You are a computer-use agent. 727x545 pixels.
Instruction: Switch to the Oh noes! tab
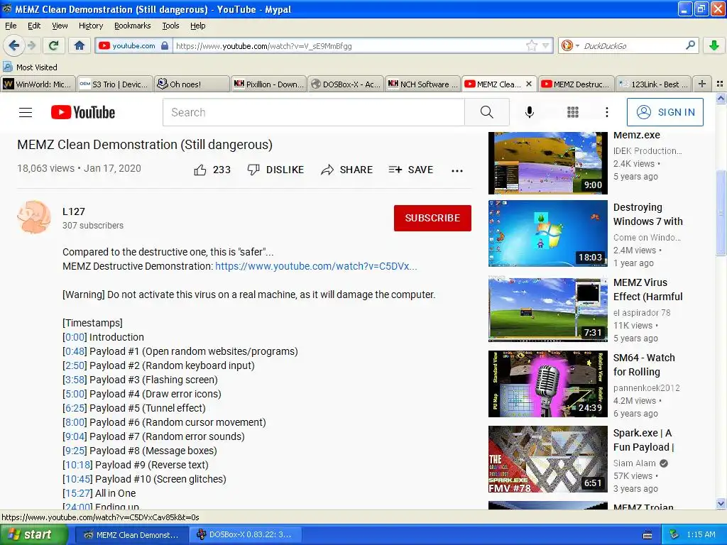(191, 84)
